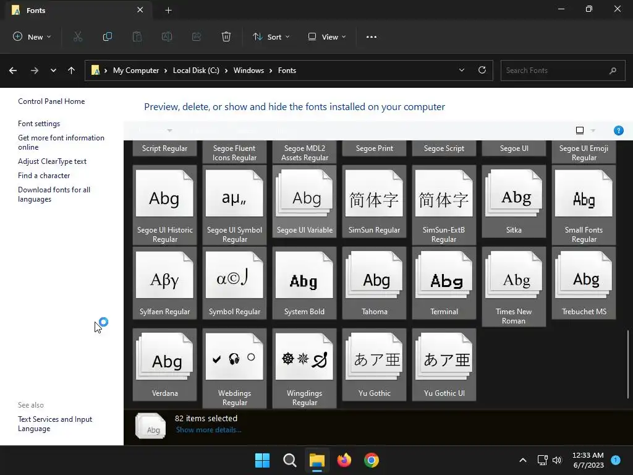The height and width of the screenshot is (475, 633).
Task: Select the Tahoma font family
Action: coord(374,283)
